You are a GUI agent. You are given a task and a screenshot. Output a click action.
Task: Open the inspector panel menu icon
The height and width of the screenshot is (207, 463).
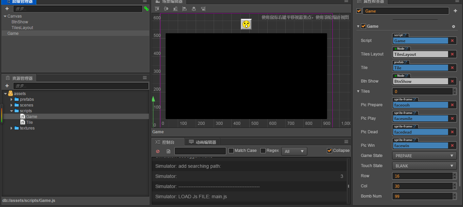click(x=457, y=1)
